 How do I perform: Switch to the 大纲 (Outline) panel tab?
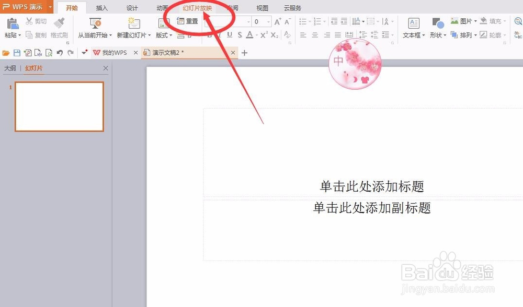click(x=9, y=68)
